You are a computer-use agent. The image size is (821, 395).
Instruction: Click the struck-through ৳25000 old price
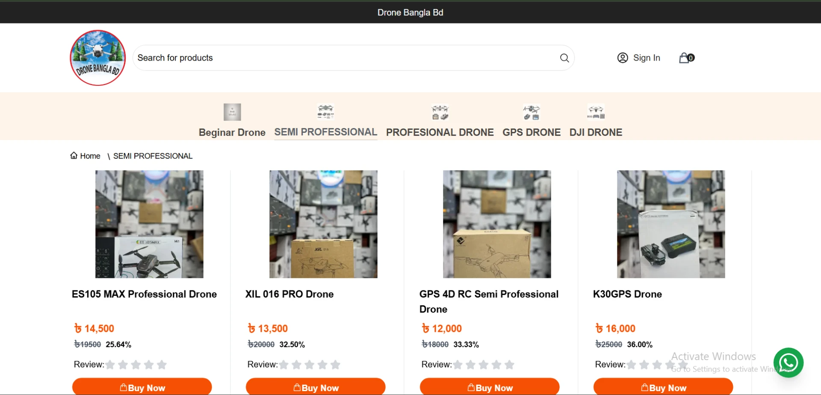pyautogui.click(x=609, y=345)
